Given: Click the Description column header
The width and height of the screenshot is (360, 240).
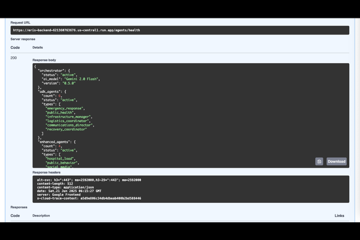Looking at the screenshot, I should click(41, 216).
